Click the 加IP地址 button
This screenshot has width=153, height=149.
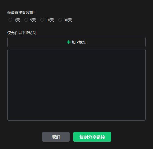76,42
